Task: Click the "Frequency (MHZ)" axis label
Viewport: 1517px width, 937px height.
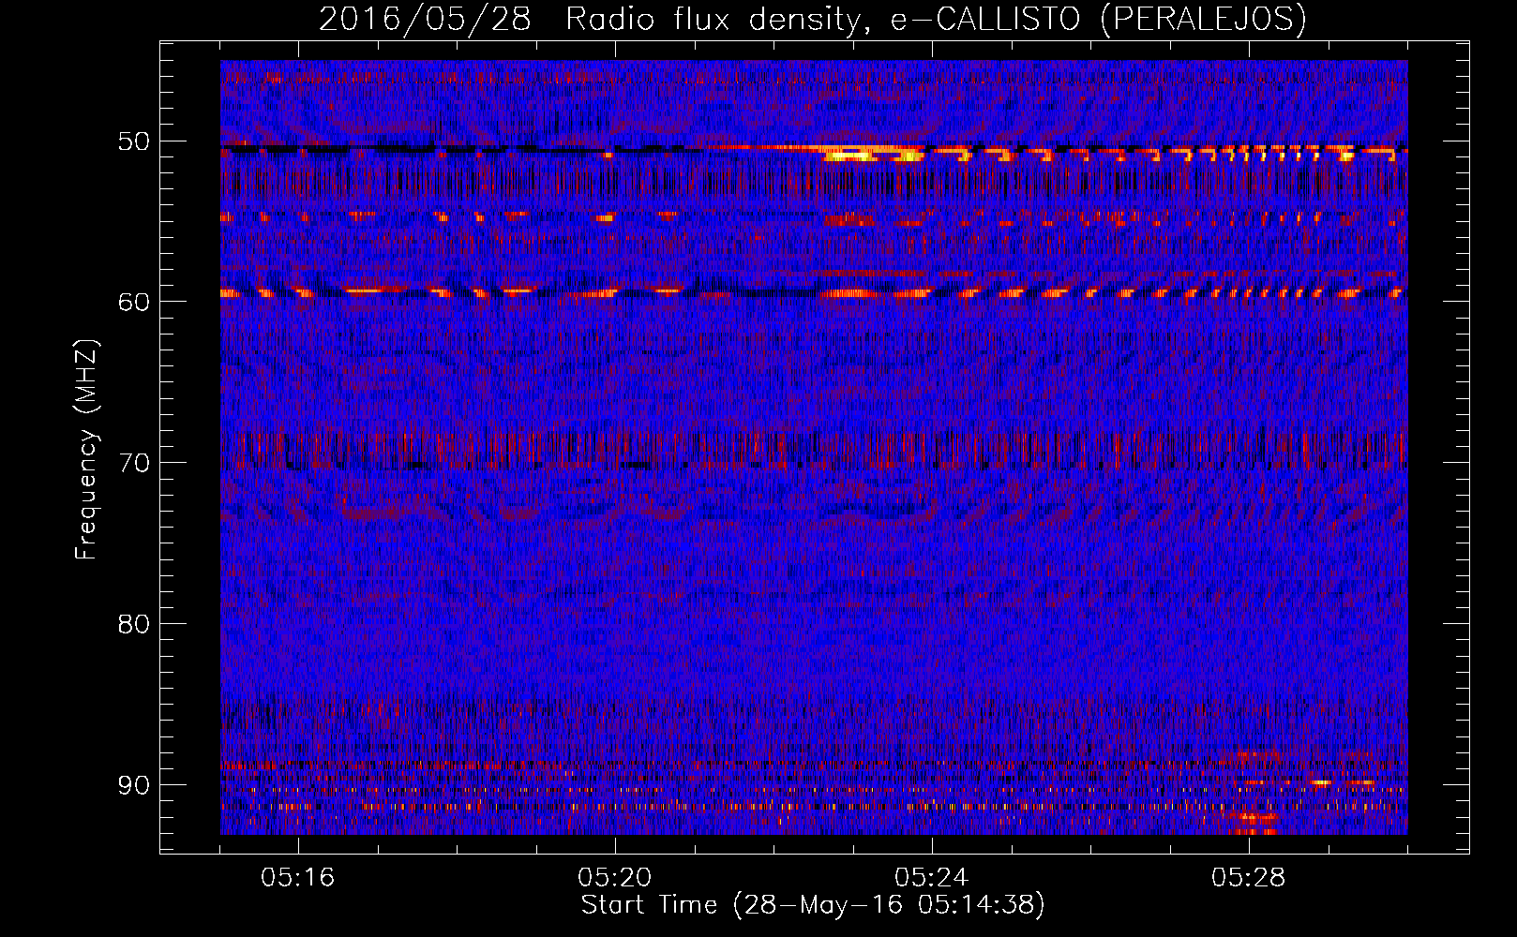Action: [86, 451]
